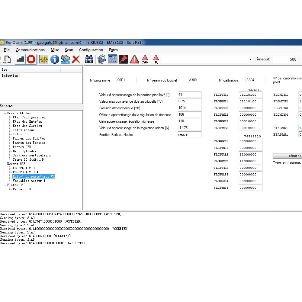Select Pannes OBD under Flotte OBD
Image resolution: width=302 pixels, height=302 pixels.
(x=22, y=189)
